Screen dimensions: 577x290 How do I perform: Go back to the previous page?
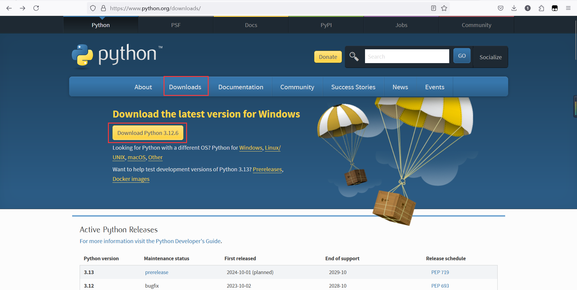[9, 8]
